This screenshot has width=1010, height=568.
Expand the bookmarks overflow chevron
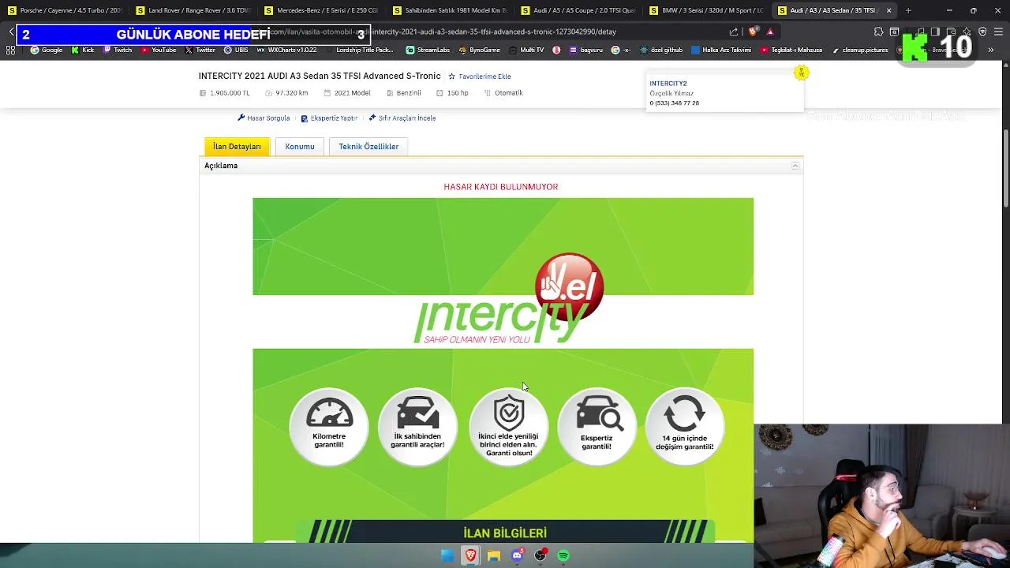click(991, 50)
